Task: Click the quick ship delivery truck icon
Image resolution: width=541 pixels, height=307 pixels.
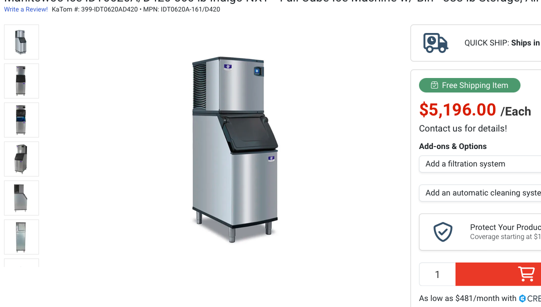Action: [x=436, y=43]
